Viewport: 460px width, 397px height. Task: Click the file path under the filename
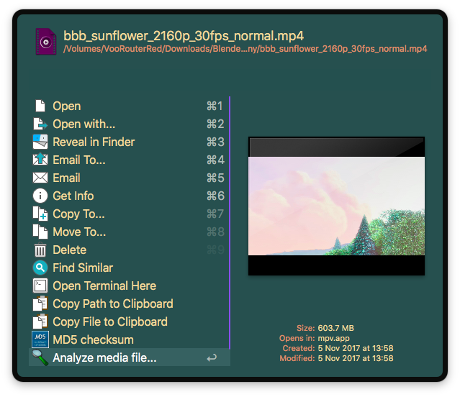pos(245,50)
